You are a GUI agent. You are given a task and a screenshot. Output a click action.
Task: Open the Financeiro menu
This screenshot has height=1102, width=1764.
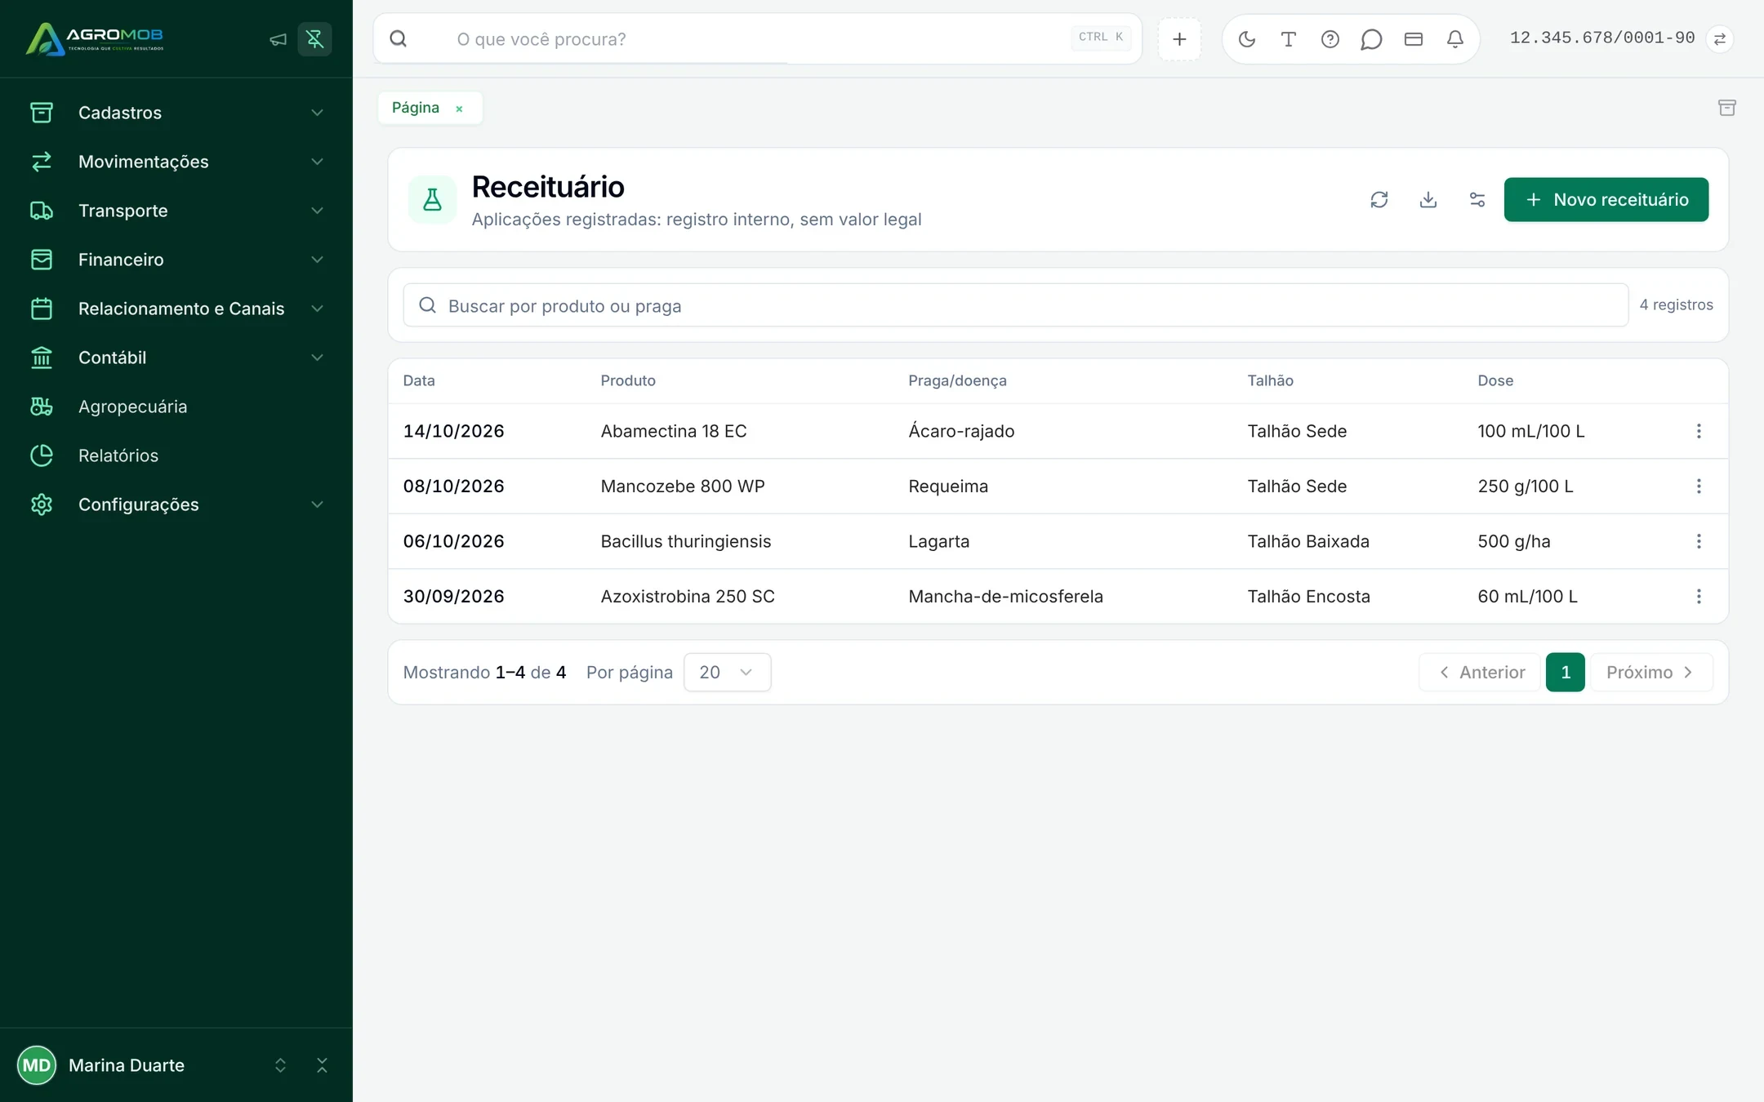point(176,260)
